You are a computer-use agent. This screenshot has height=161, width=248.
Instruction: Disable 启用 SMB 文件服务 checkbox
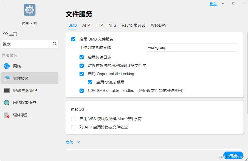point(73,39)
